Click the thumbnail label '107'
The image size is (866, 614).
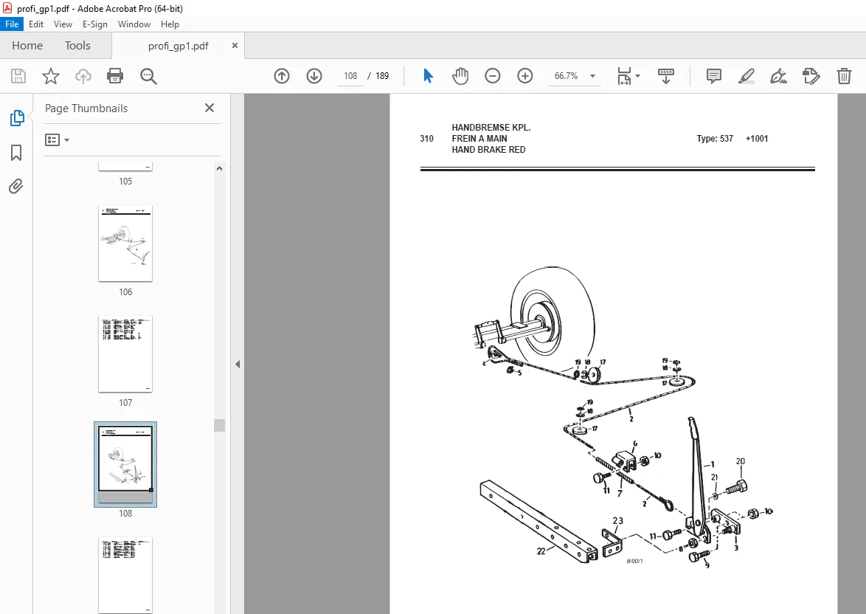click(x=125, y=402)
